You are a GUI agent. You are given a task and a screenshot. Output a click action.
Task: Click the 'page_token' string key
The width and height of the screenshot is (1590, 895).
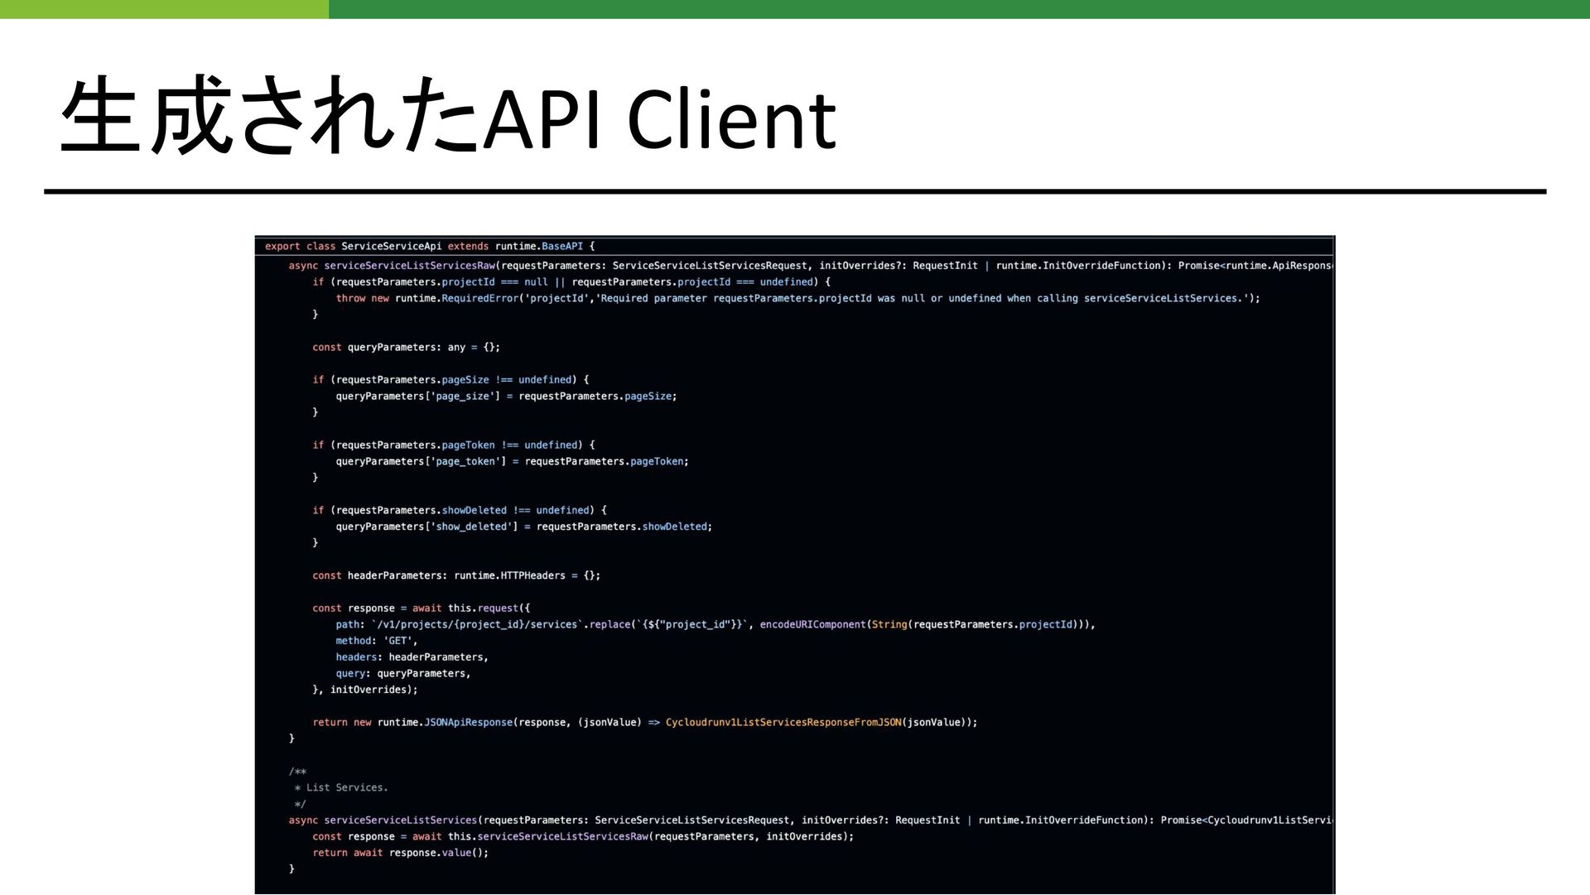465,461
